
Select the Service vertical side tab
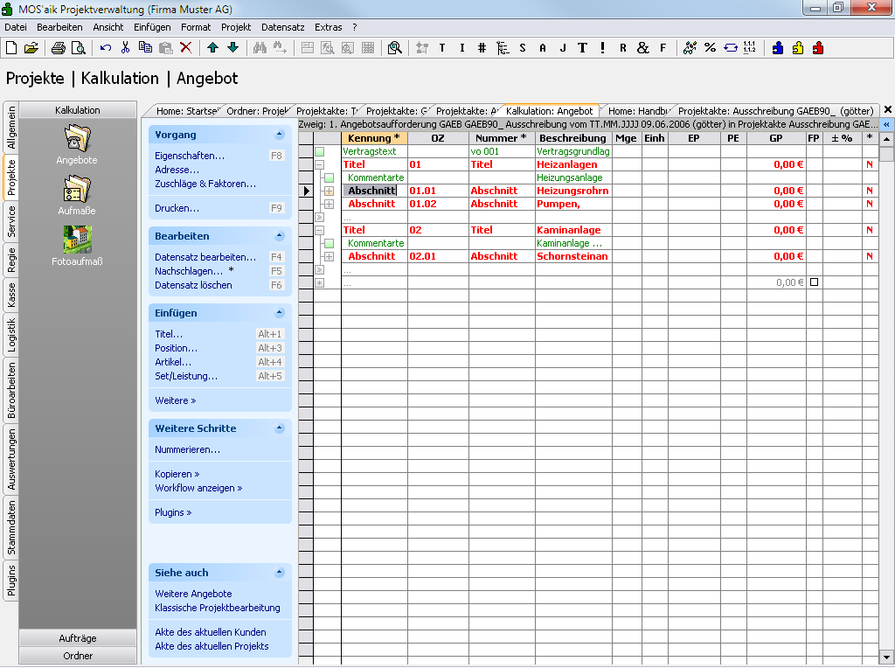[x=11, y=222]
